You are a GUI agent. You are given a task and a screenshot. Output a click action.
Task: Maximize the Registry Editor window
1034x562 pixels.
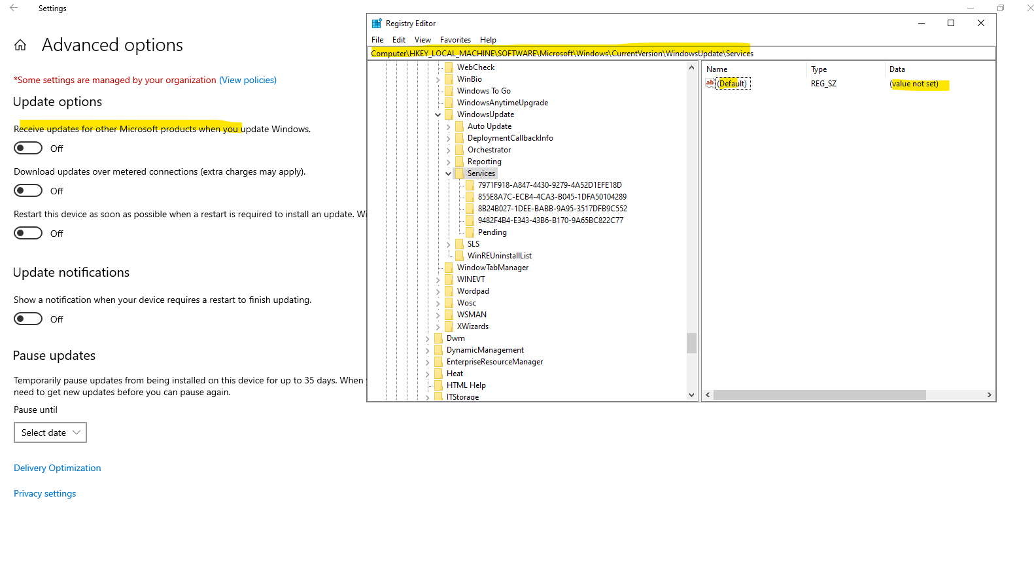point(951,23)
